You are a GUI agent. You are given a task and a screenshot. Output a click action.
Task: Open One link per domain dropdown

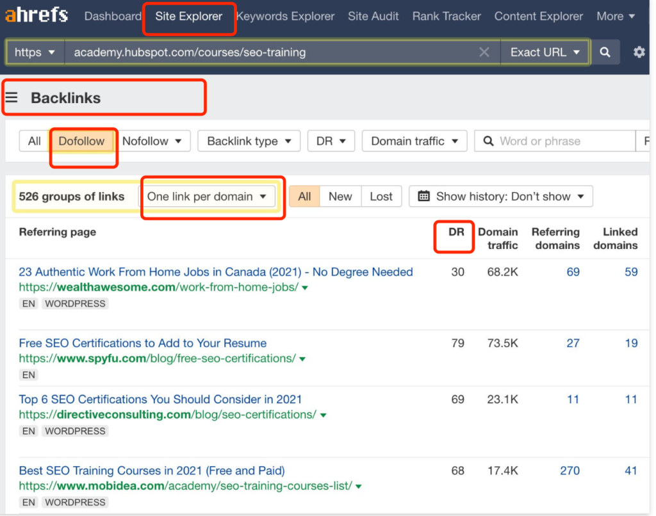(207, 196)
